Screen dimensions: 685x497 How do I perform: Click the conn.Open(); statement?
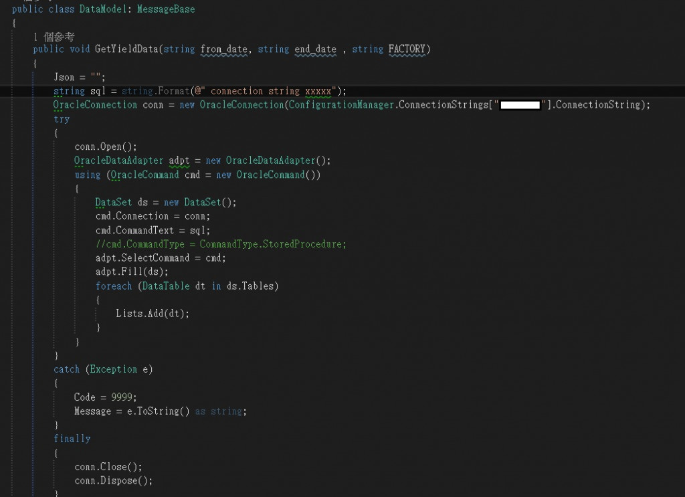pyautogui.click(x=105, y=146)
